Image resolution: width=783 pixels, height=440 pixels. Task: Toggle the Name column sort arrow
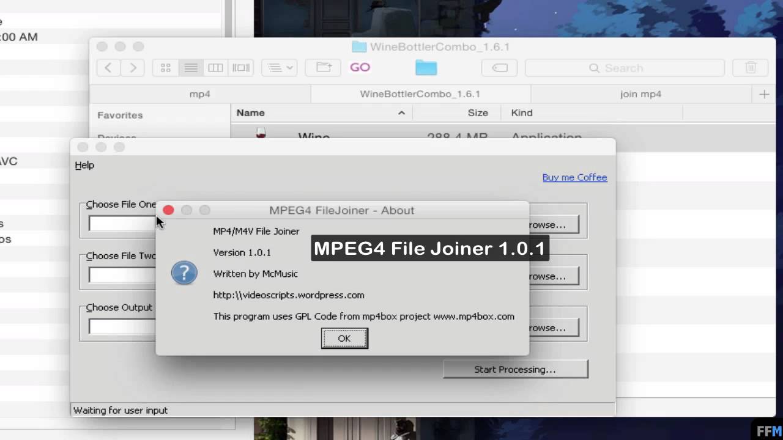[401, 113]
